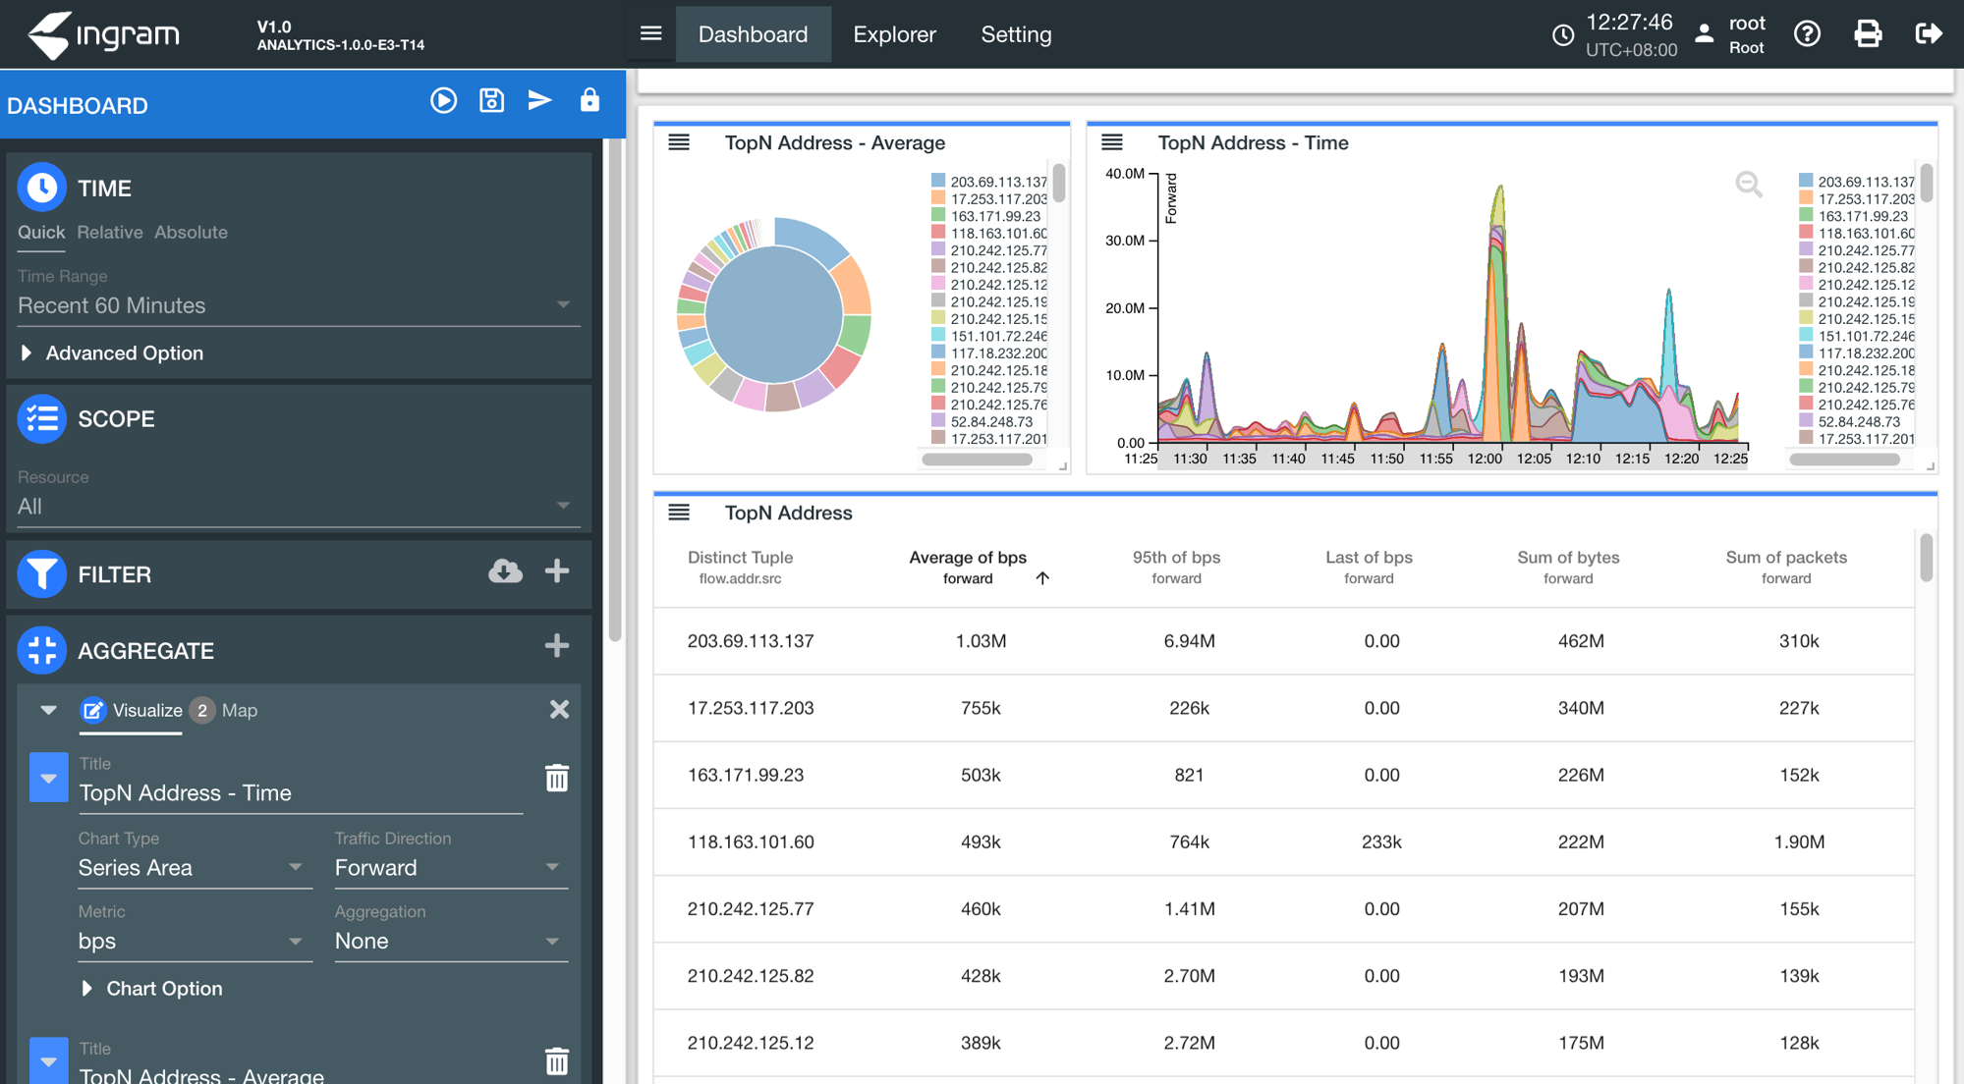This screenshot has height=1084, width=1964.
Task: Select the Relative time mode
Action: tap(110, 233)
